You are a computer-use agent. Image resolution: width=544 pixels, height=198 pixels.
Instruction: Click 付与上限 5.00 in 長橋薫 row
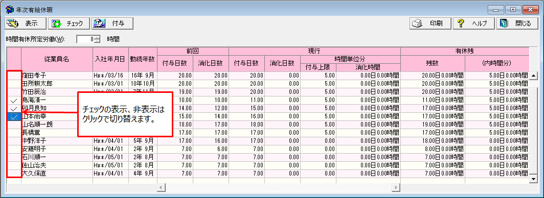[318, 133]
